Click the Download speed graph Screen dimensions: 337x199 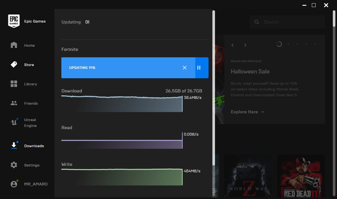click(x=122, y=104)
